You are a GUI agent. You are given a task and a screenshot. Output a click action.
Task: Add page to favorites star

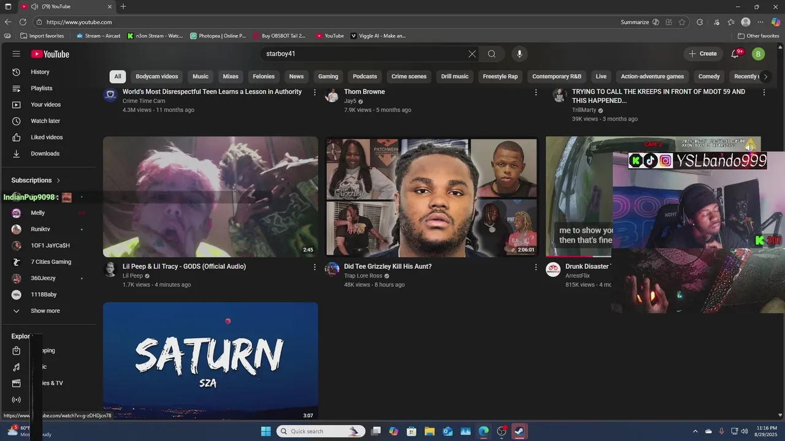(x=682, y=22)
